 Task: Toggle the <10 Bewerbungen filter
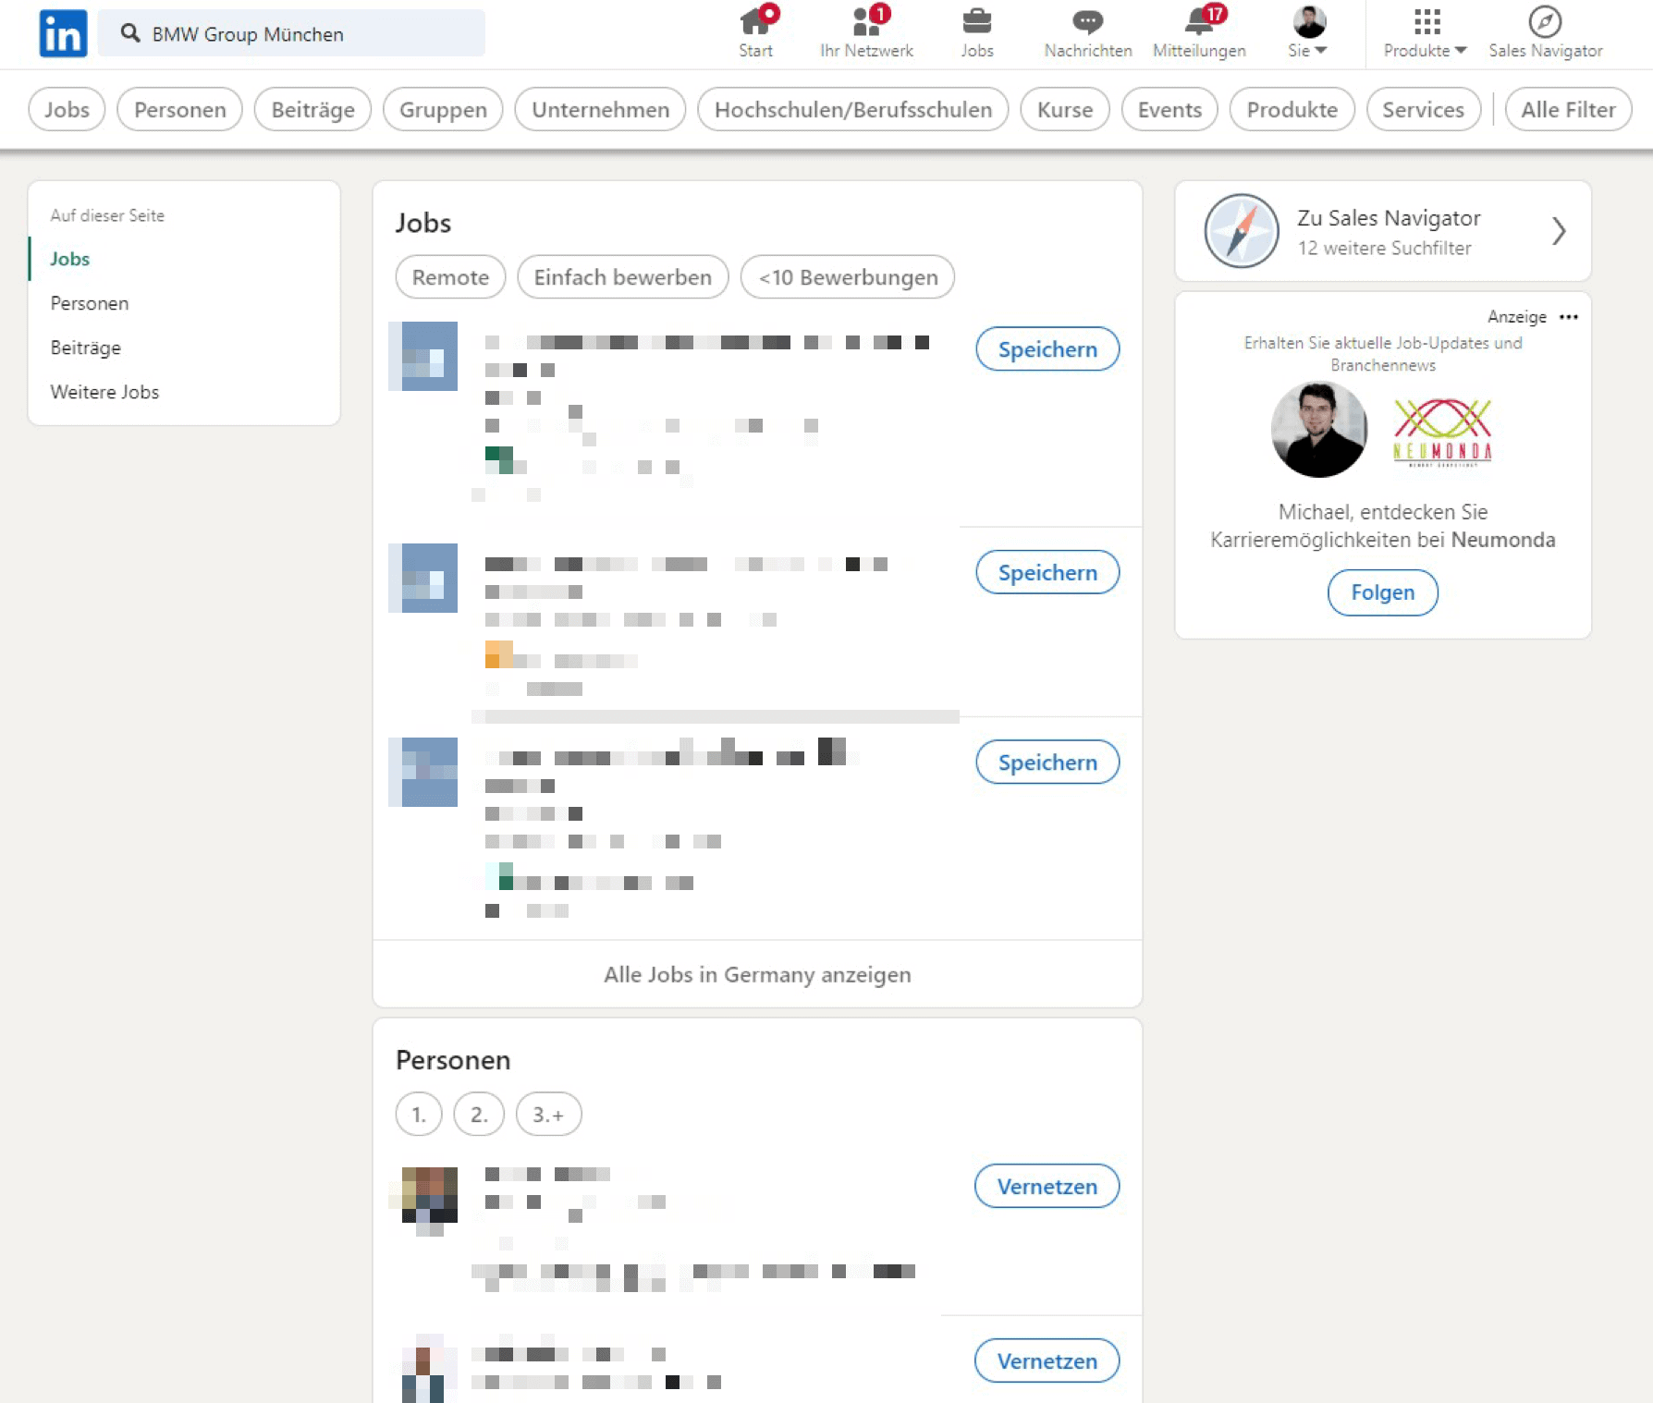(847, 277)
